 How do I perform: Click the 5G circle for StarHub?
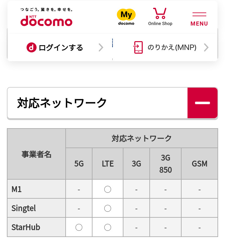click(x=79, y=227)
